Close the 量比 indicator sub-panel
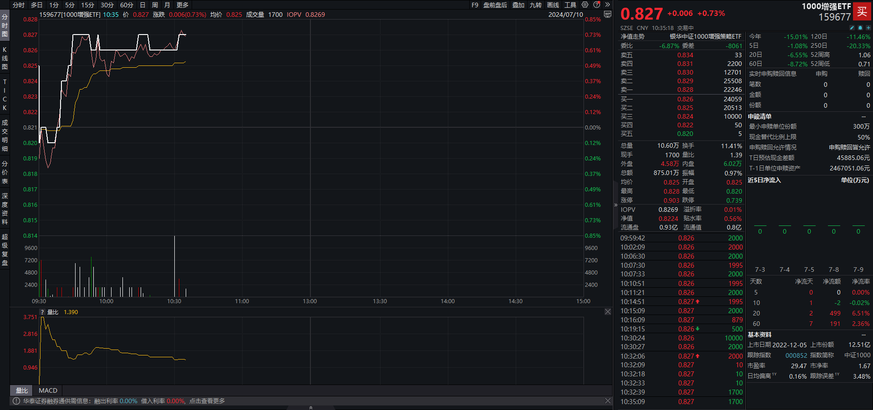Image resolution: width=873 pixels, height=410 pixels. [608, 312]
